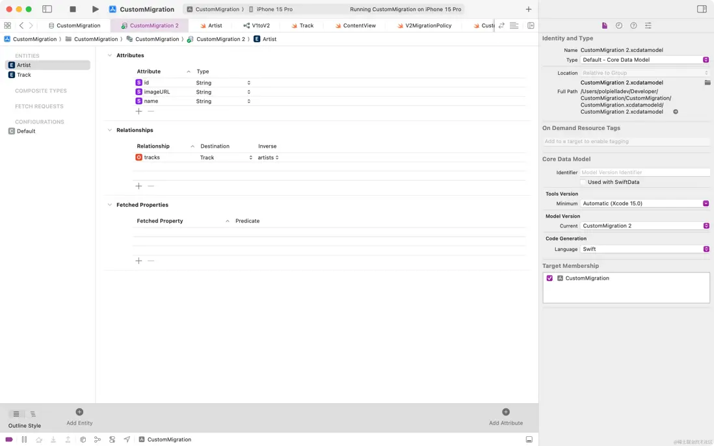Add a fetched property with plus sign

pos(139,261)
